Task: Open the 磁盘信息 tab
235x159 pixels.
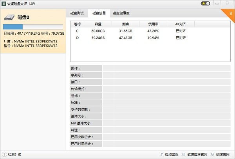Action: click(x=99, y=13)
